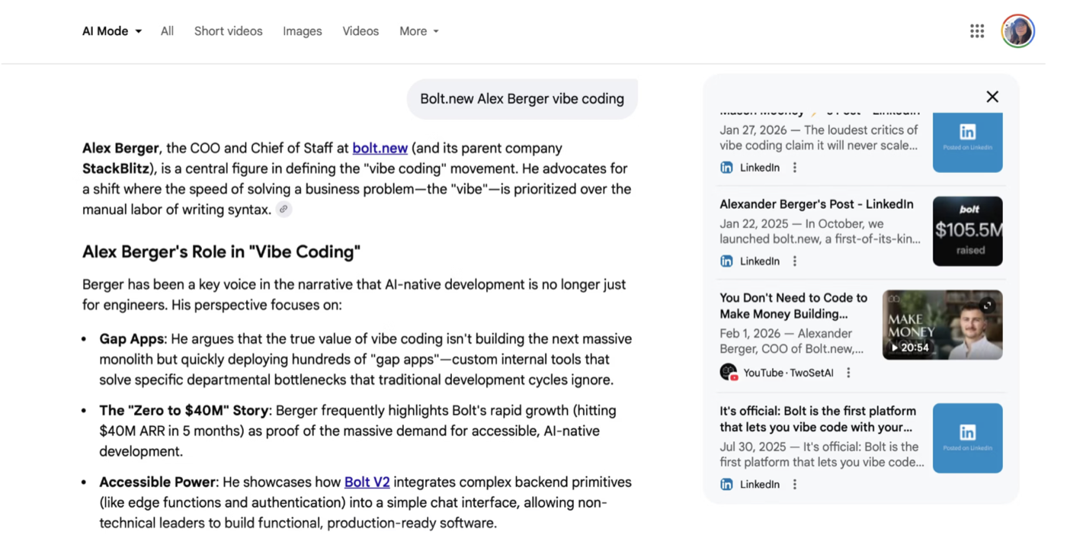Open the Google apps grid icon
This screenshot has height=548, width=1067.
tap(977, 31)
